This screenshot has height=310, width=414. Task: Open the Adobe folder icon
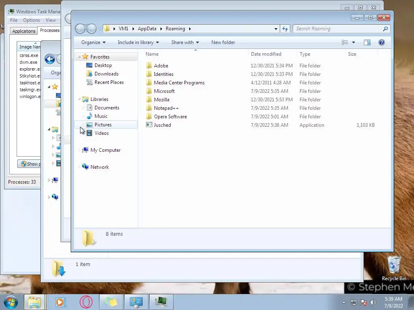[x=149, y=66]
